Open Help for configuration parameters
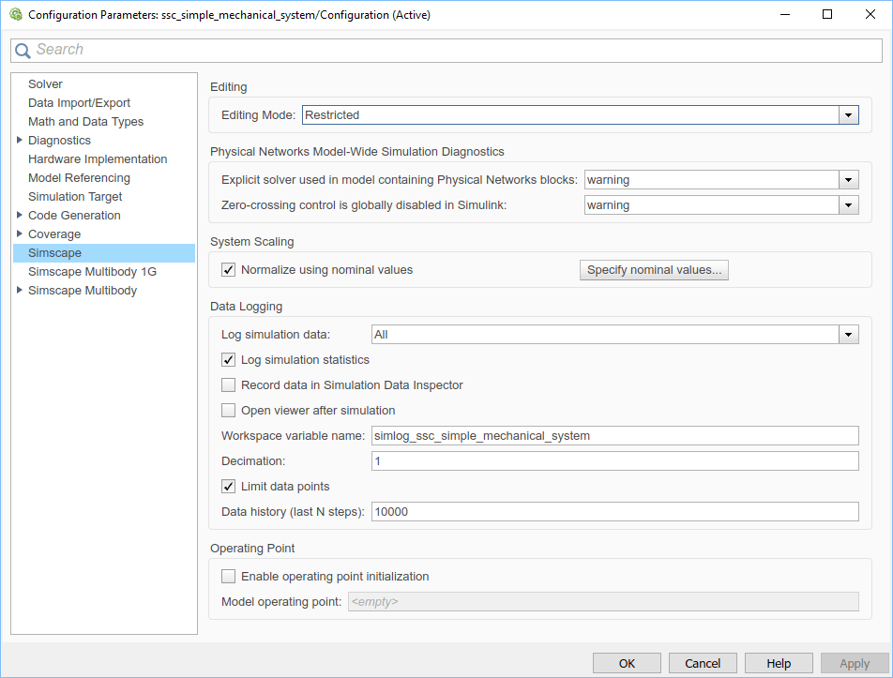This screenshot has width=893, height=678. (779, 663)
